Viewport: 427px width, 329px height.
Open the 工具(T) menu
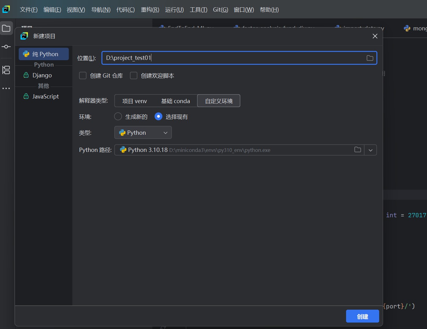199,10
